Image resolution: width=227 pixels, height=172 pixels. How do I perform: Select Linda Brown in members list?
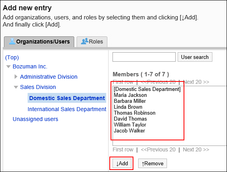pyautogui.click(x=128, y=107)
